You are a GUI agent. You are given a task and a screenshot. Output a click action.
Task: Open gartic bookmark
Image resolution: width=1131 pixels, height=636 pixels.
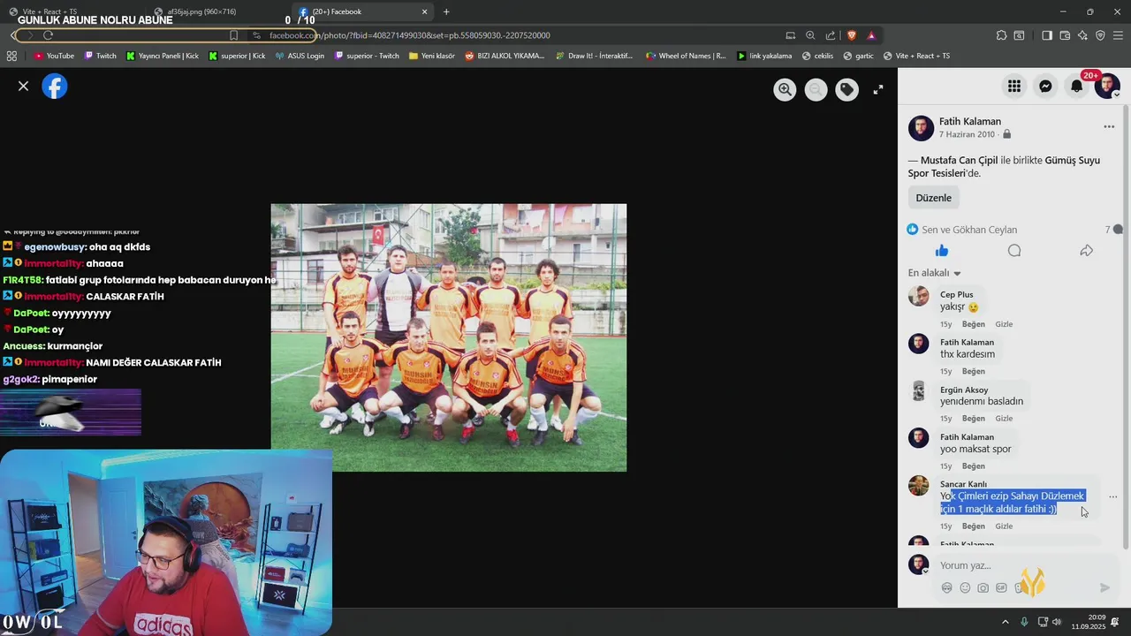pos(858,56)
